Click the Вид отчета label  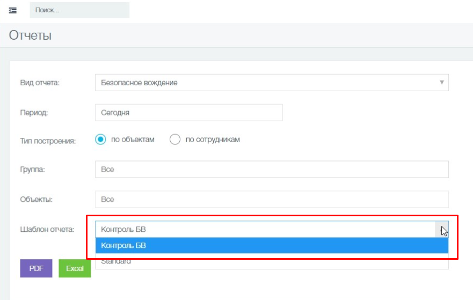pos(40,83)
